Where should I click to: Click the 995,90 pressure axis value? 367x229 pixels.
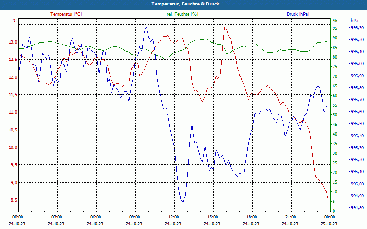(x=357, y=76)
